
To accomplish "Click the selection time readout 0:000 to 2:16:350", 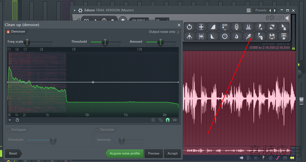I will pyautogui.click(x=270, y=48).
